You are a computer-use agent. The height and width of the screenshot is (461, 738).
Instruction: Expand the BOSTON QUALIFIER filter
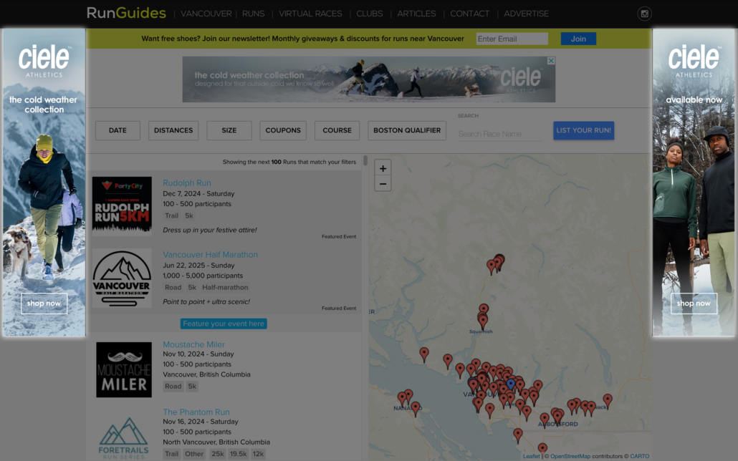(407, 130)
